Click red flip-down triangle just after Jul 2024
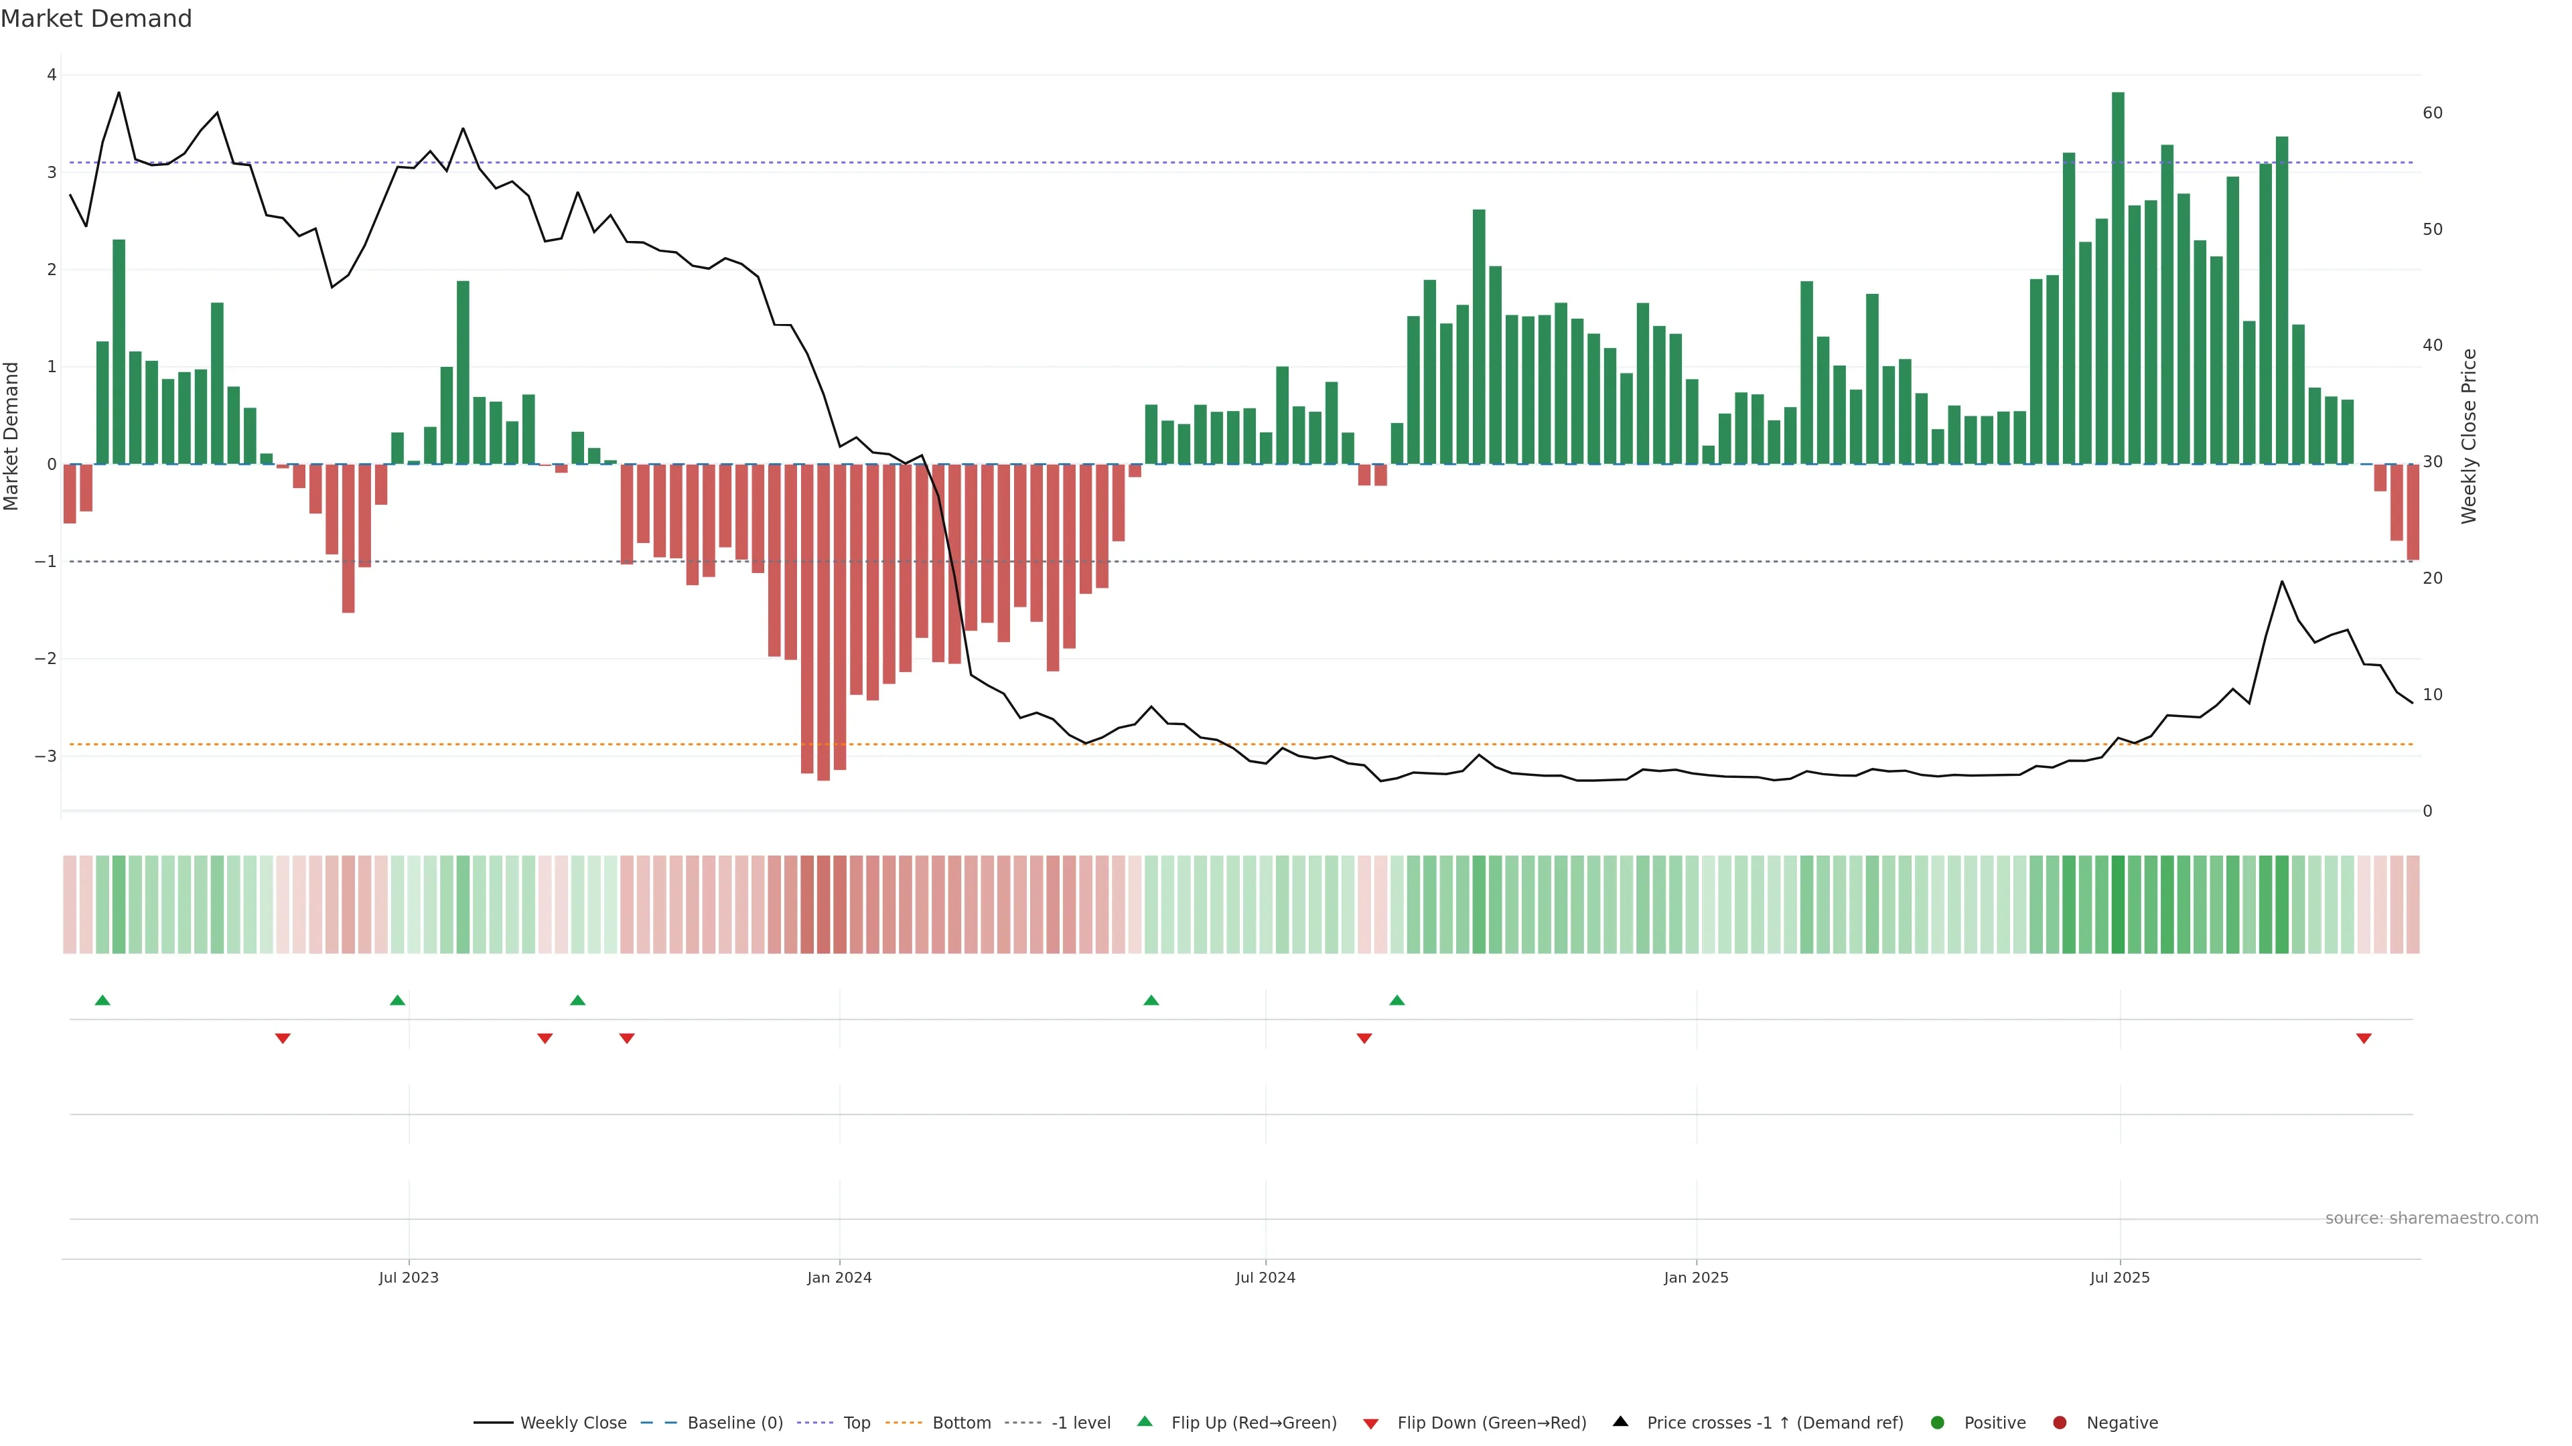 click(1364, 1038)
